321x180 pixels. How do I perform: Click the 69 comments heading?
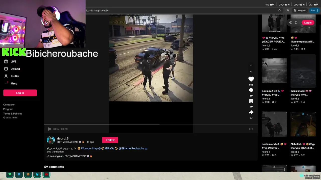pos(54,167)
